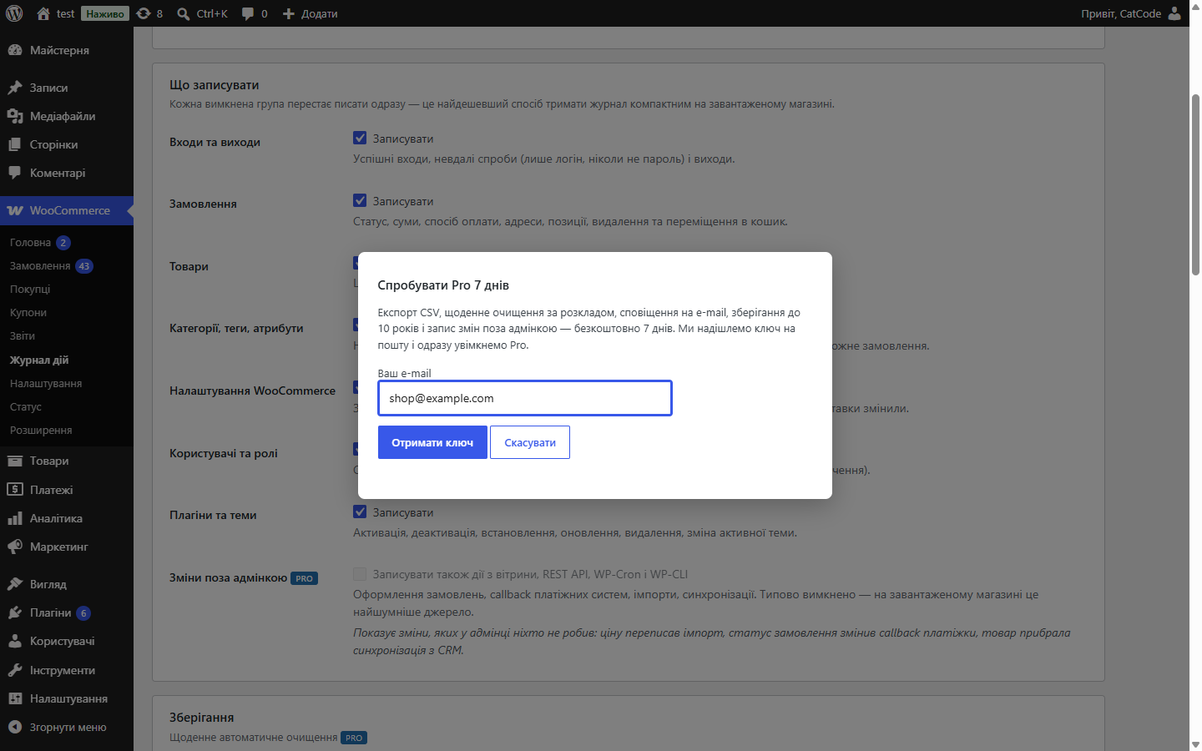Viewport: 1202px width, 751px height.
Task: Toggle Плагіни та теми Записувати checkbox
Action: tap(360, 512)
